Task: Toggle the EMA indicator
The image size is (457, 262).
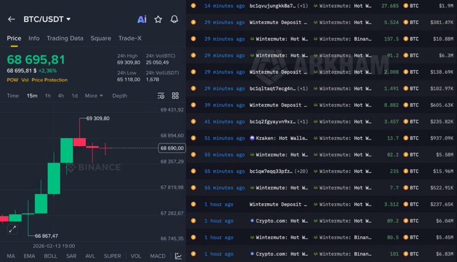Action: click(x=30, y=256)
